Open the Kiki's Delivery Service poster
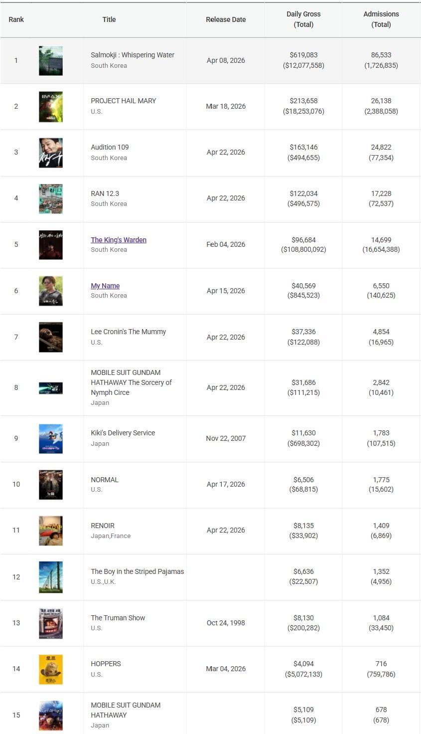421x734 pixels. [x=51, y=439]
